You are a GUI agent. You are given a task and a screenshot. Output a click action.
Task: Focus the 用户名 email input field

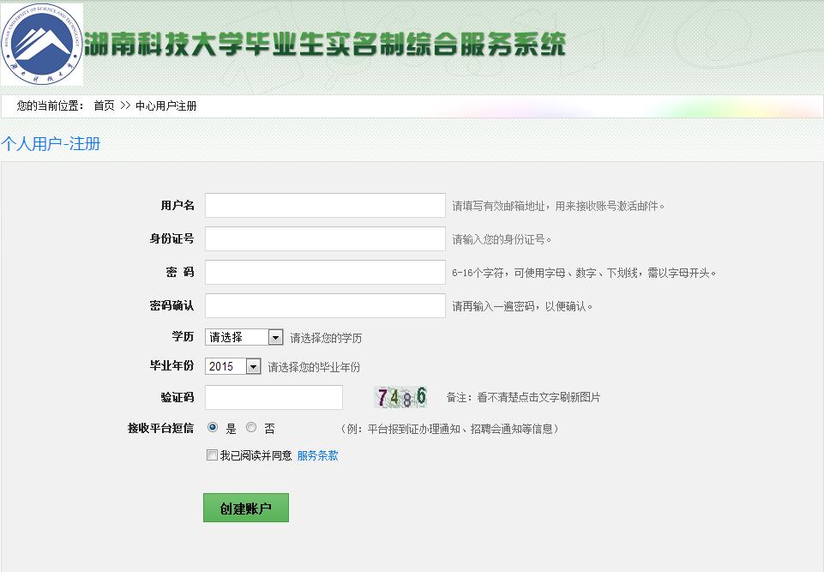[x=324, y=205]
